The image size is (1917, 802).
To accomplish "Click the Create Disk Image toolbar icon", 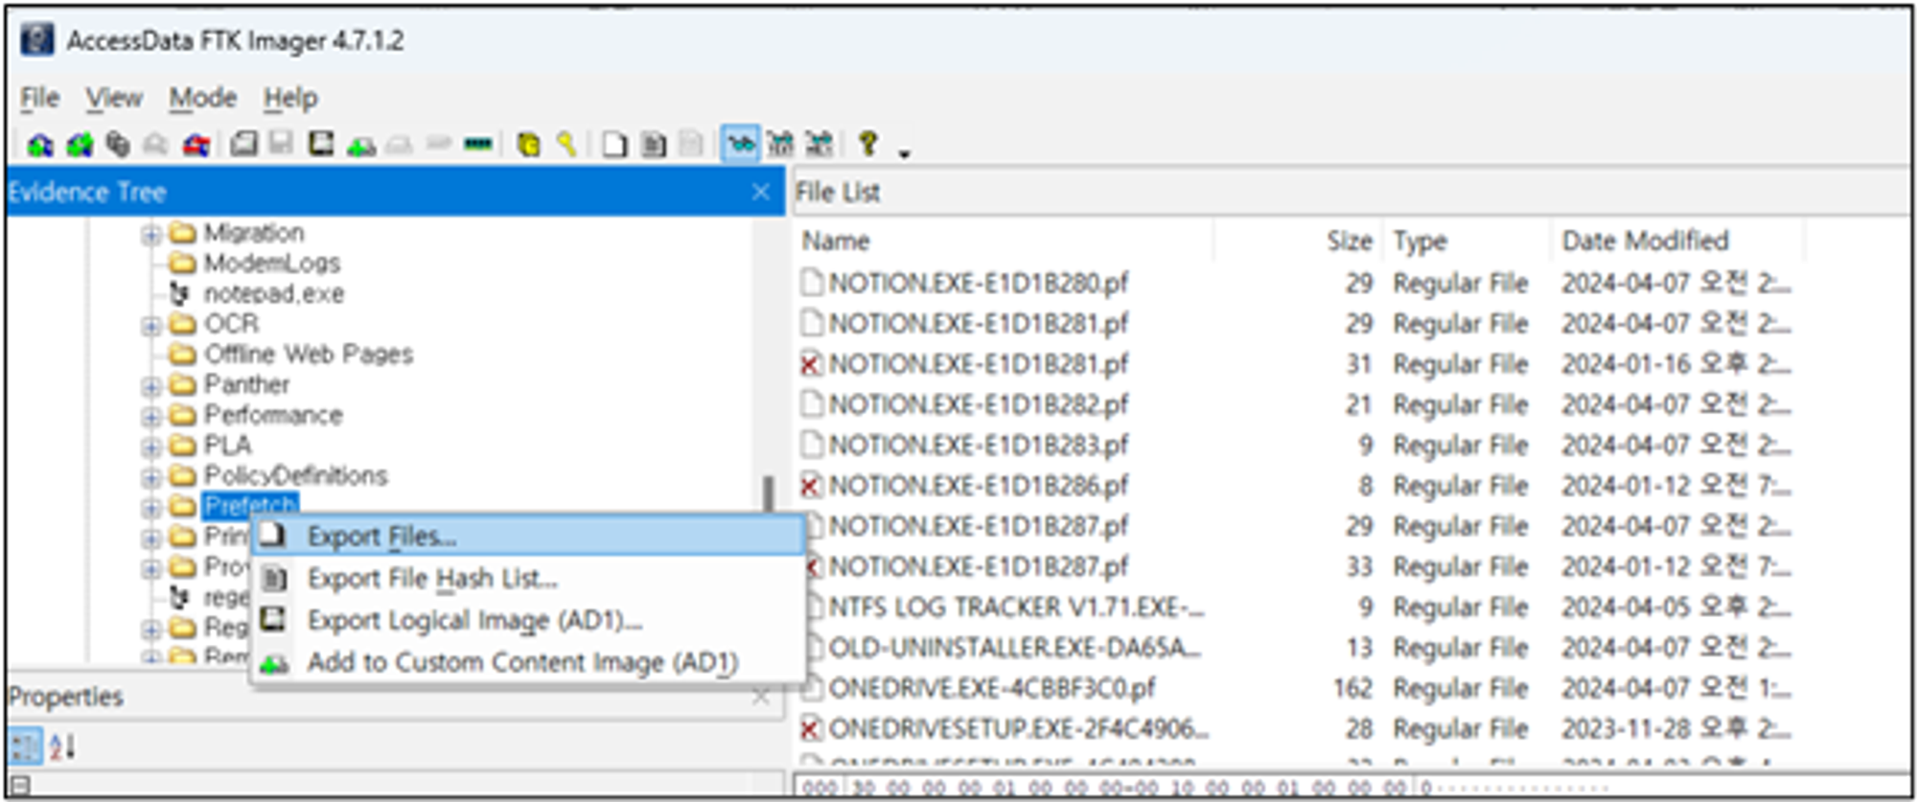I will click(243, 145).
